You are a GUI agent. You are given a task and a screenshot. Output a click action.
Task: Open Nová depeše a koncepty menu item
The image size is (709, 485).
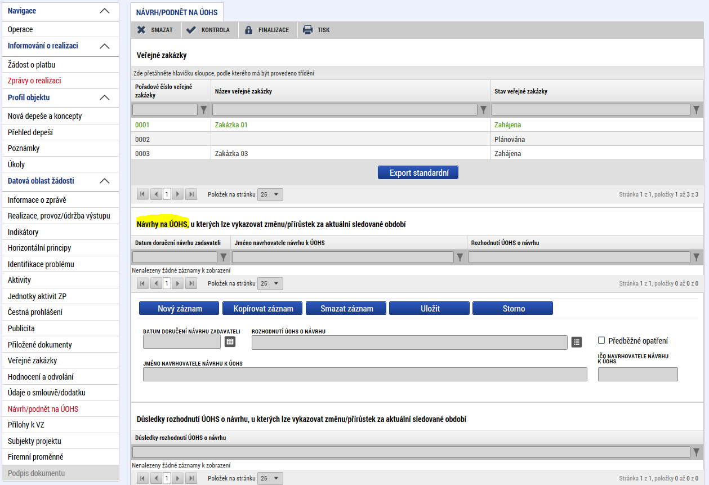click(x=60, y=116)
